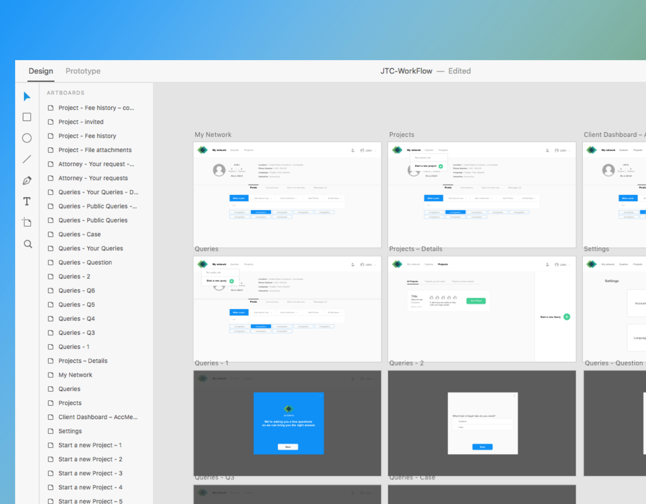Select 'Start a new Project - 4' row

coord(96,488)
